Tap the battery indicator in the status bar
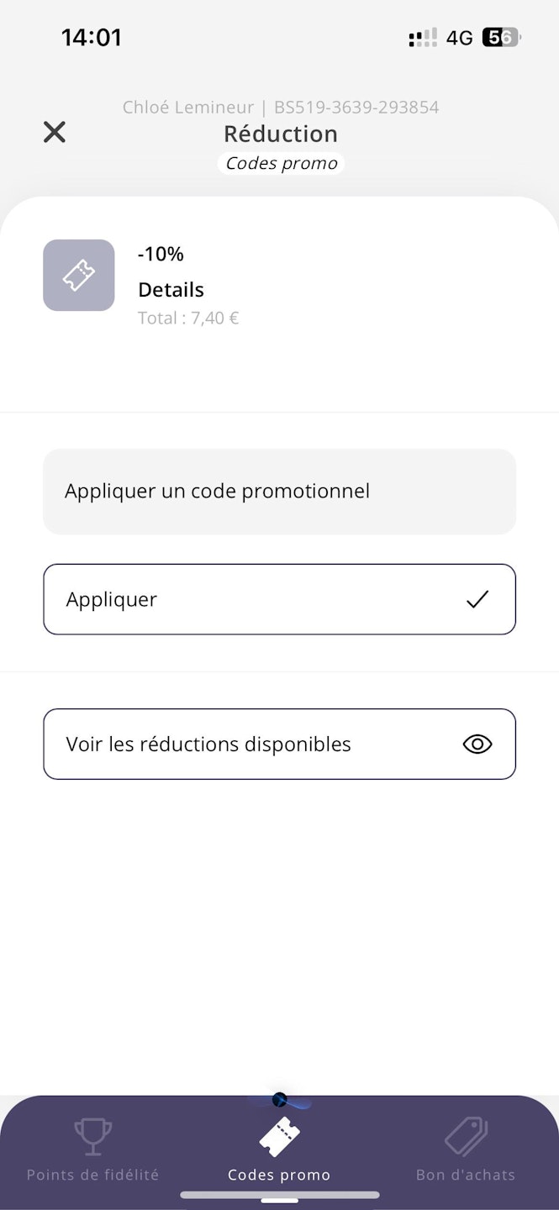 [501, 38]
